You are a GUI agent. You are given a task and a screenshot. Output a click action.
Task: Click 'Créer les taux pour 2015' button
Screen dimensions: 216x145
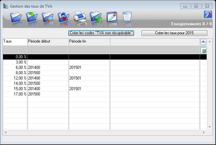pyautogui.click(x=174, y=33)
